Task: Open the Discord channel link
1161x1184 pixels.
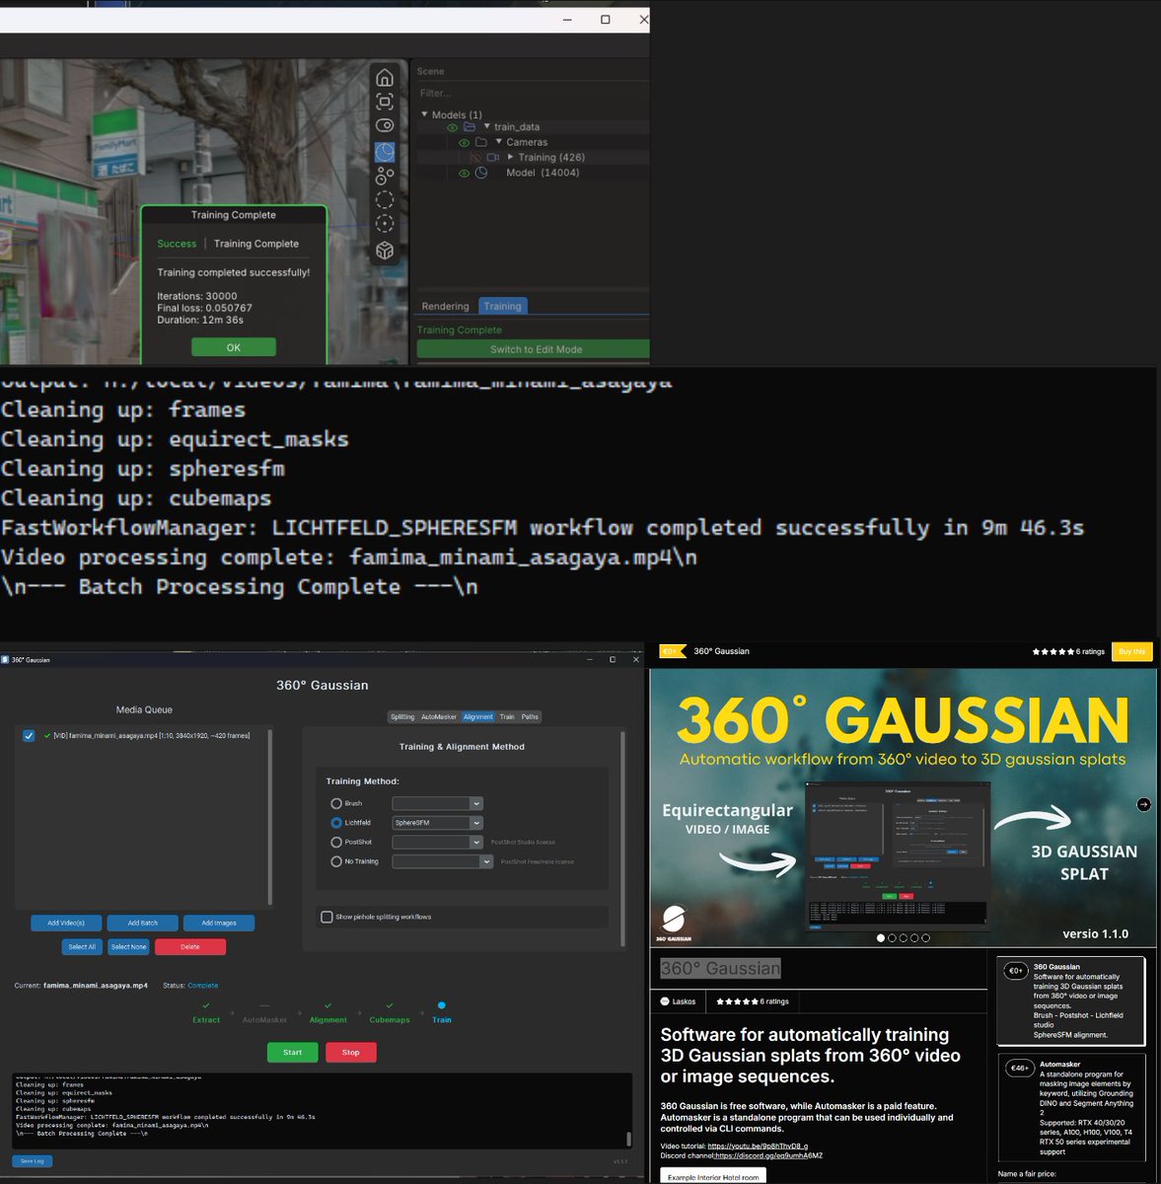Action: (768, 1155)
